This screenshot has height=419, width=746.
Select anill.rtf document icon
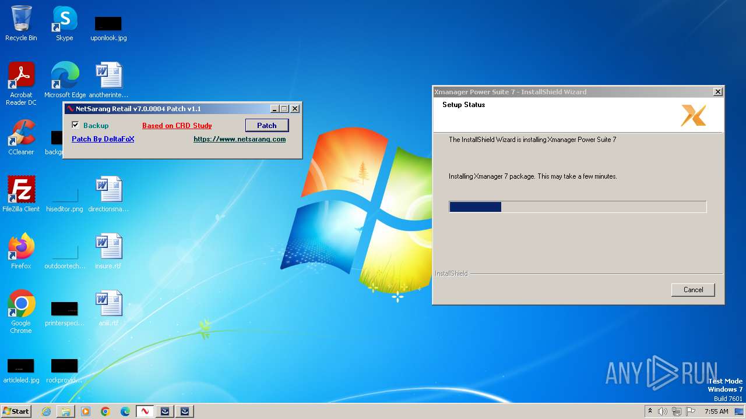108,308
